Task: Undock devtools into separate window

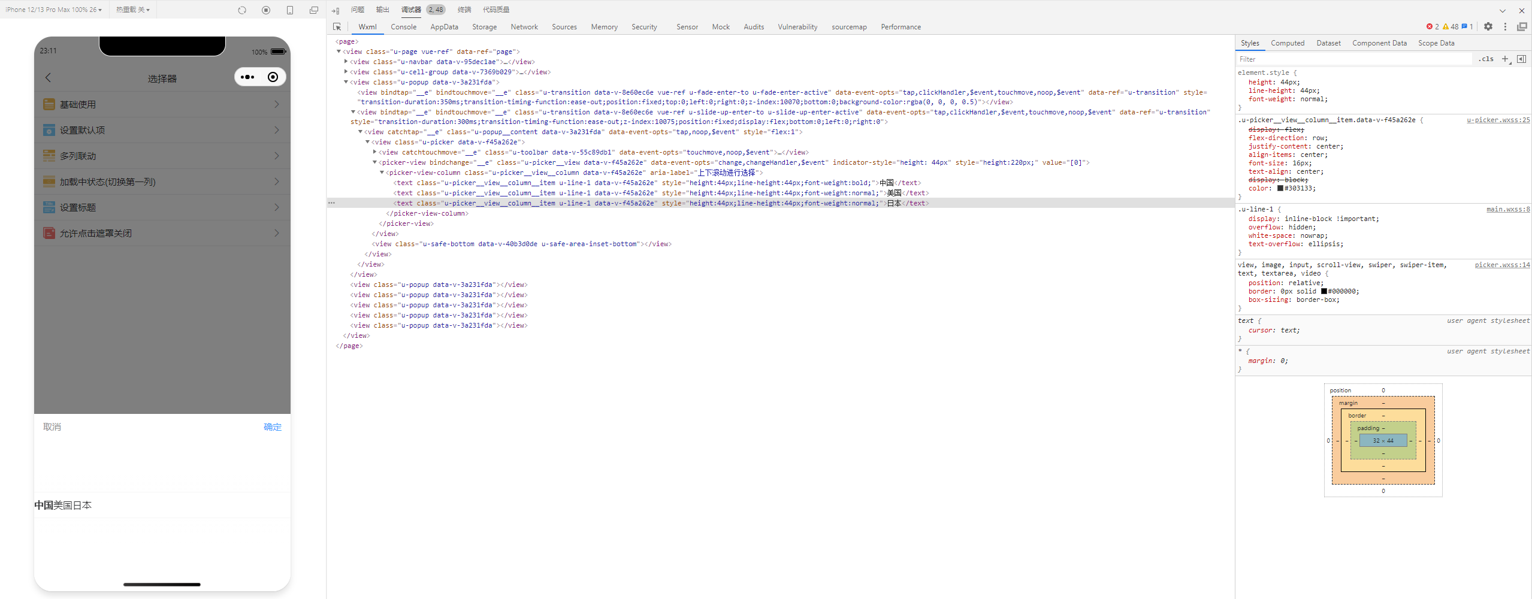Action: click(x=1522, y=27)
